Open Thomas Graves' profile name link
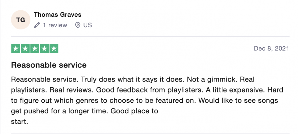Viewport: 298px width, 134px height. pyautogui.click(x=57, y=15)
